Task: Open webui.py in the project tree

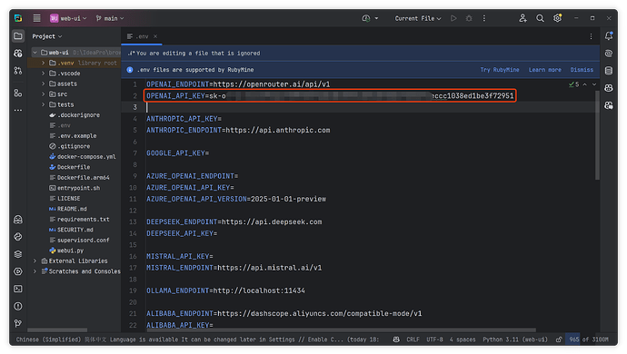Action: pos(70,251)
